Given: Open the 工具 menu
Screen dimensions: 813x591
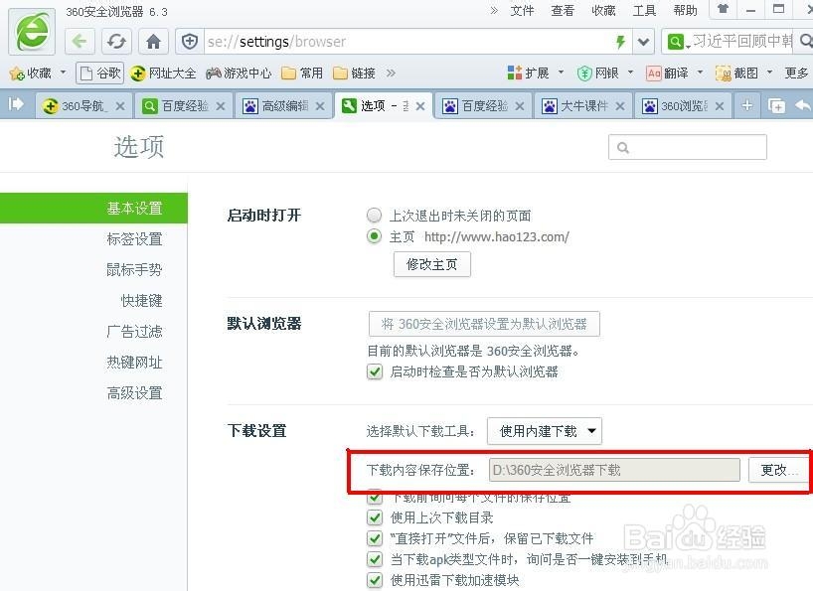Looking at the screenshot, I should coord(643,11).
